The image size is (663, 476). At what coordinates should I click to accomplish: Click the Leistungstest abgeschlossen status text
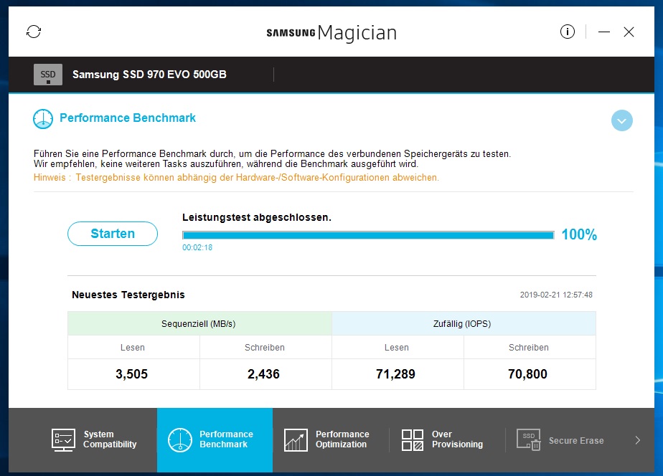click(x=257, y=217)
